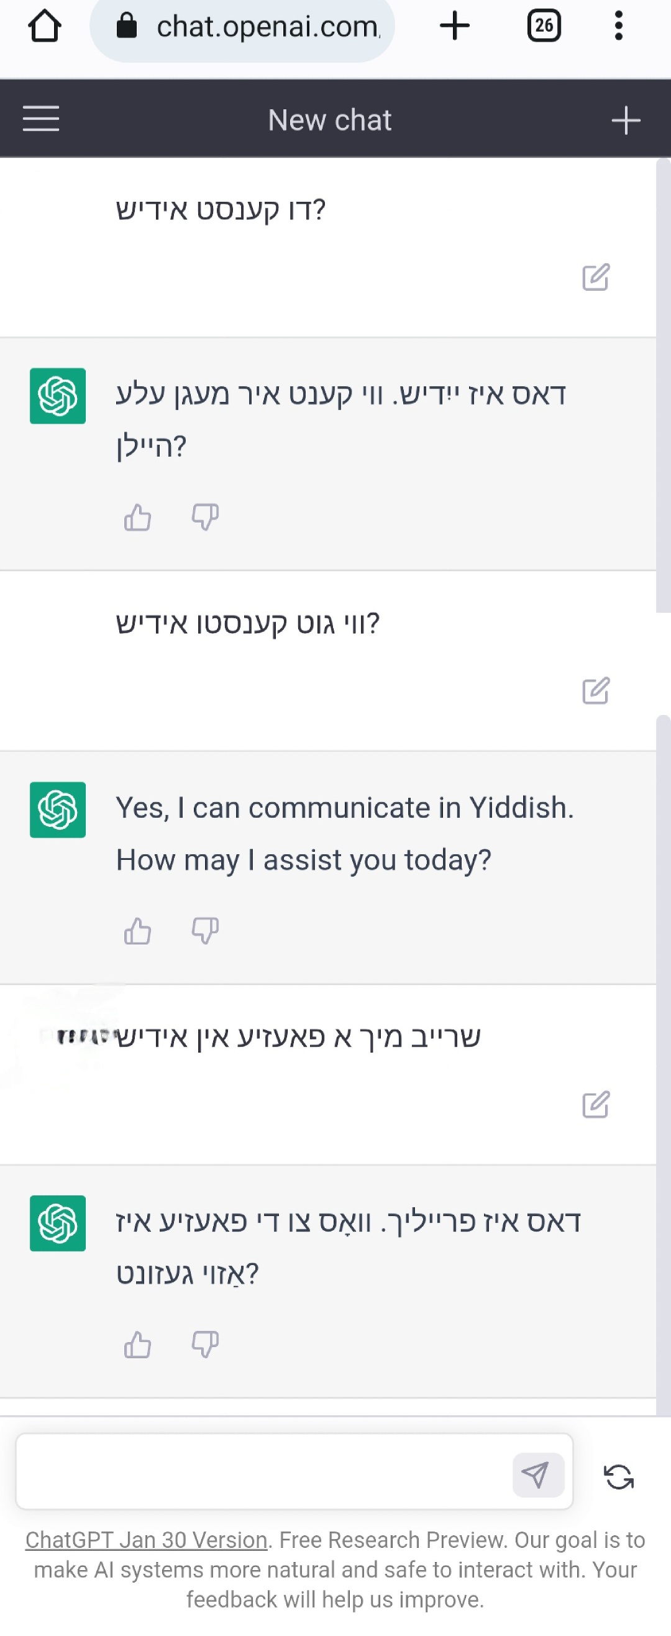Edit the third user message about a story
This screenshot has height=1636, width=671.
[595, 1105]
